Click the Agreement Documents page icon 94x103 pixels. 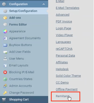click(x=5, y=38)
